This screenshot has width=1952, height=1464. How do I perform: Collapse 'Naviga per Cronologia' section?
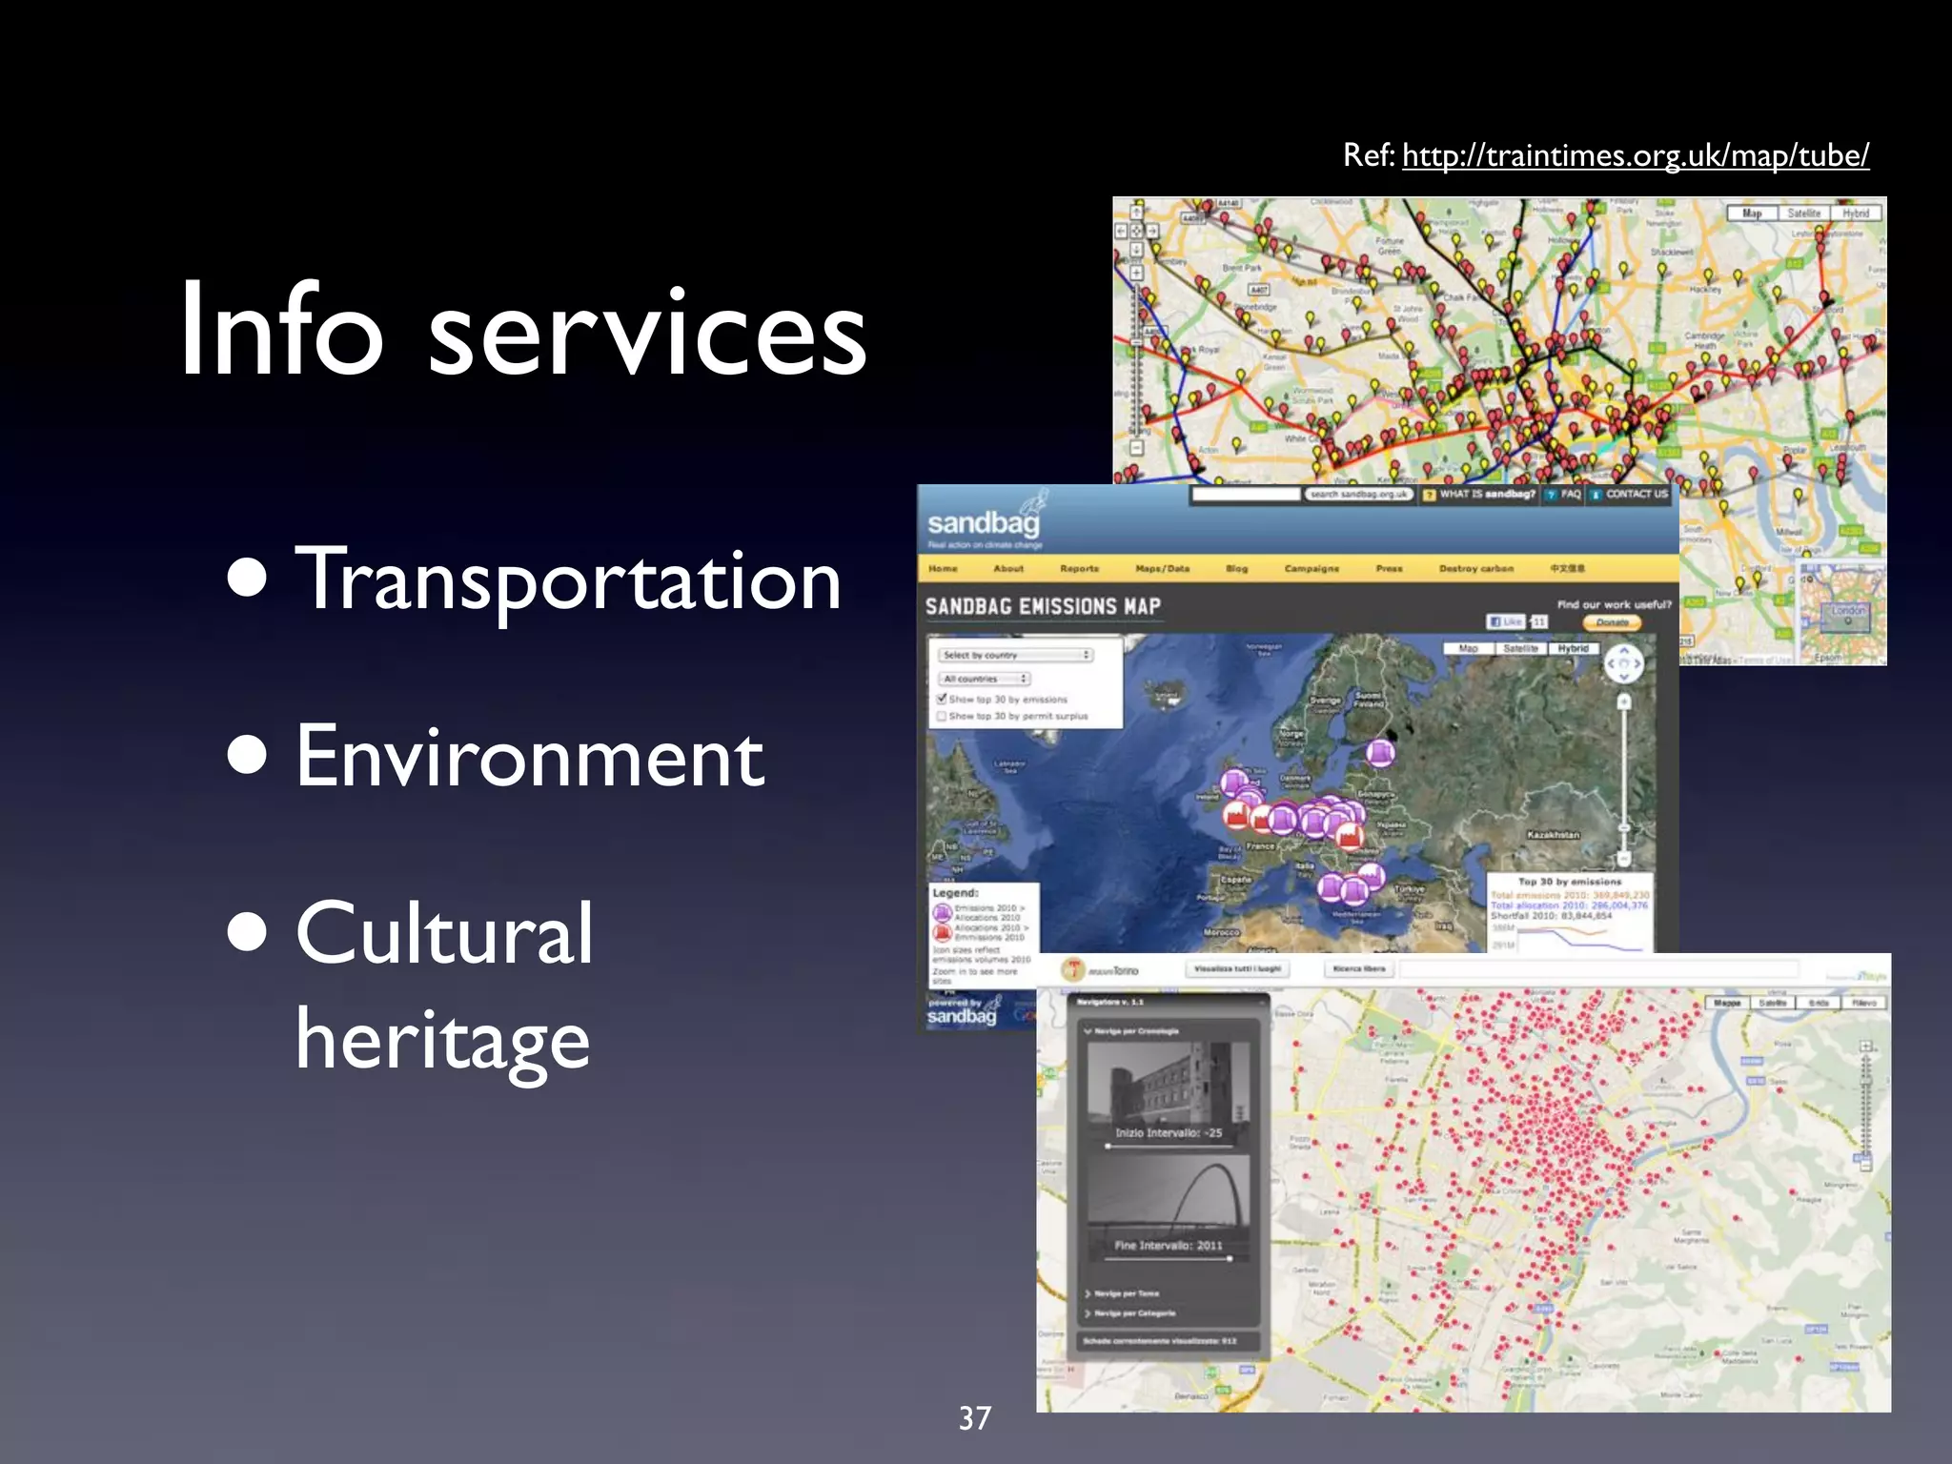coord(1130,1031)
